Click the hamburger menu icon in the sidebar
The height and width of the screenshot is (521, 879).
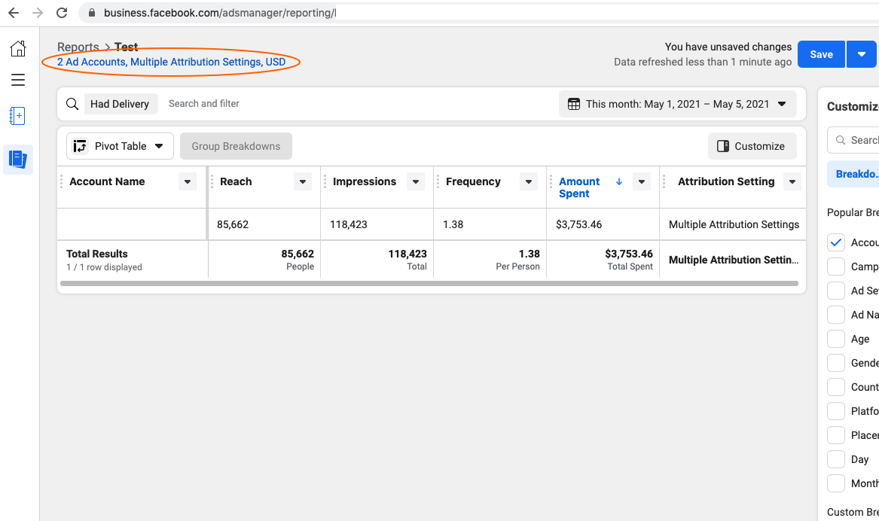17,79
